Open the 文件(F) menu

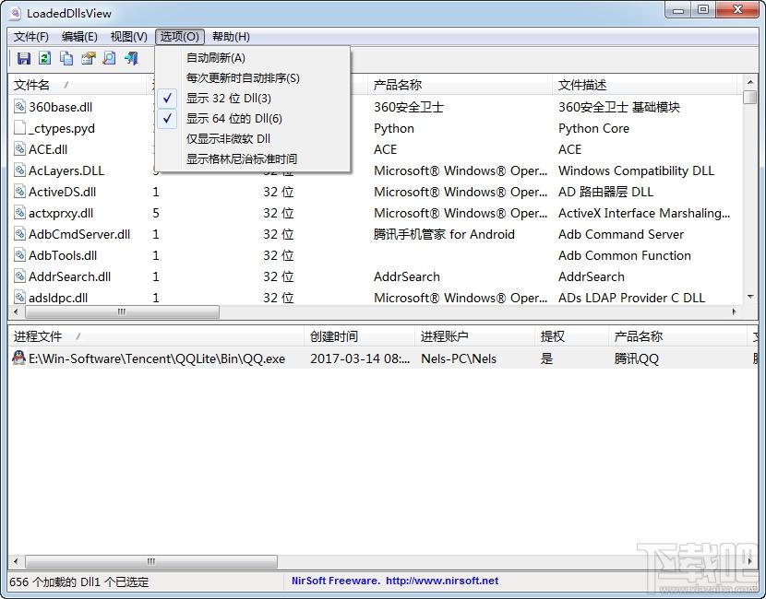tap(31, 37)
